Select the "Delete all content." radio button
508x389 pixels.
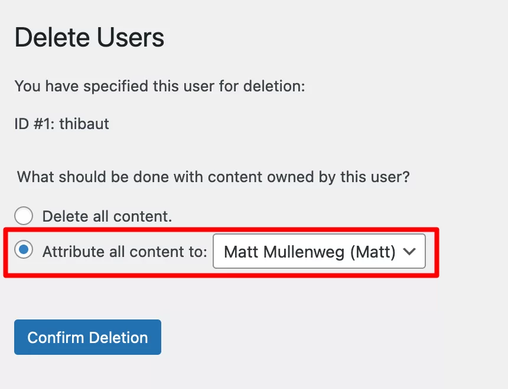[x=24, y=216]
